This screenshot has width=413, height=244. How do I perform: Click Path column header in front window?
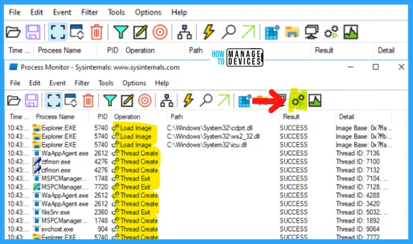[x=177, y=116]
